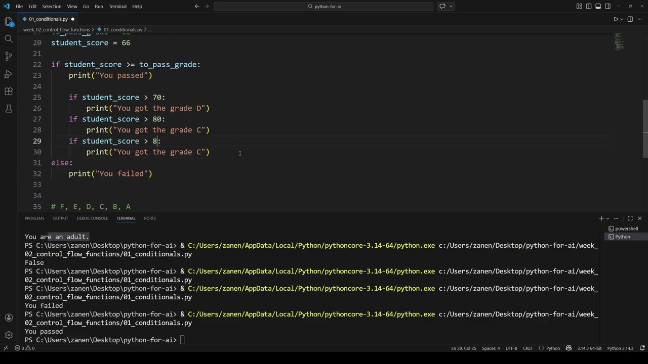Click the editor vertical scrollbar thumb

[645, 129]
